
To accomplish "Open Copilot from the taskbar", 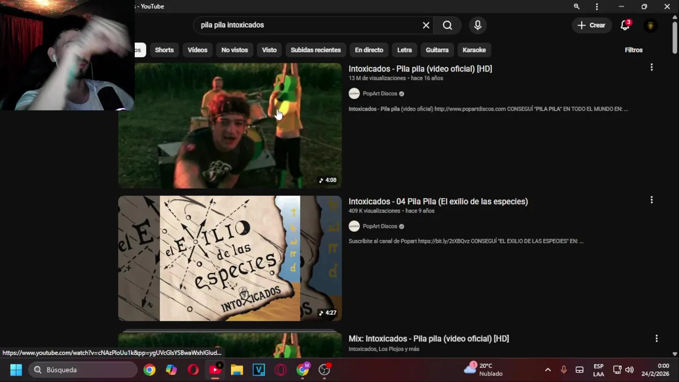I will (171, 370).
